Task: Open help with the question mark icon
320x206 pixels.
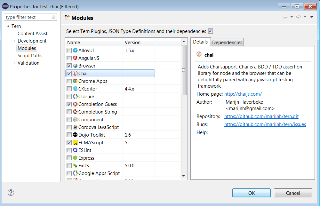Action: [x=11, y=193]
